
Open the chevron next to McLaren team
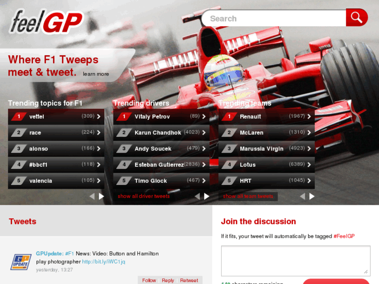coord(309,132)
